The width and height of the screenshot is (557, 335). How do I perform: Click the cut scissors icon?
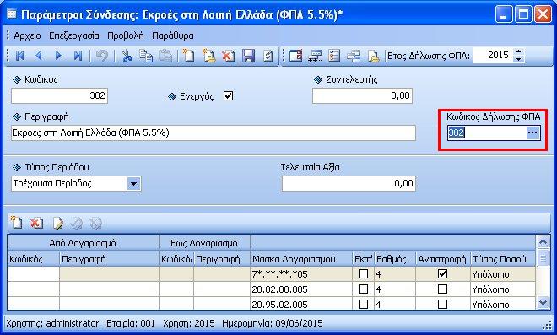127,56
